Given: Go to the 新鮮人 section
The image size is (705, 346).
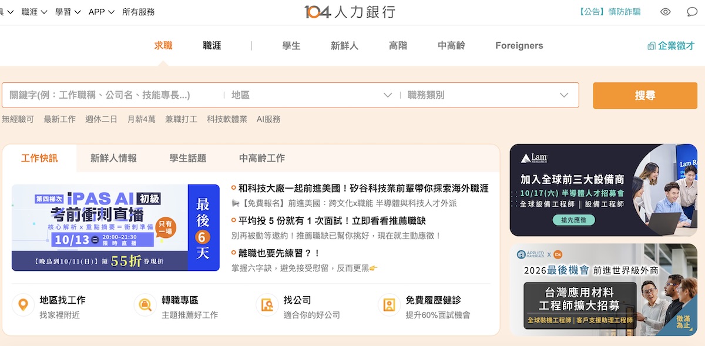Looking at the screenshot, I should pos(344,45).
